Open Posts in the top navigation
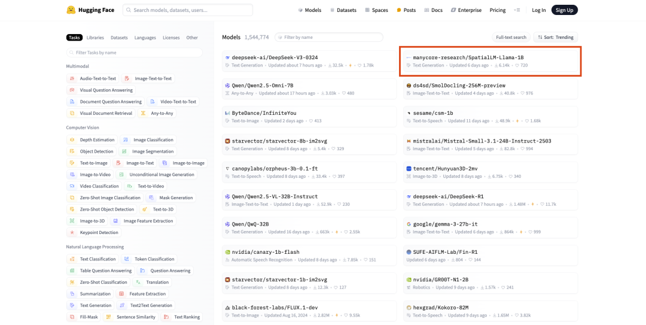 pyautogui.click(x=406, y=10)
